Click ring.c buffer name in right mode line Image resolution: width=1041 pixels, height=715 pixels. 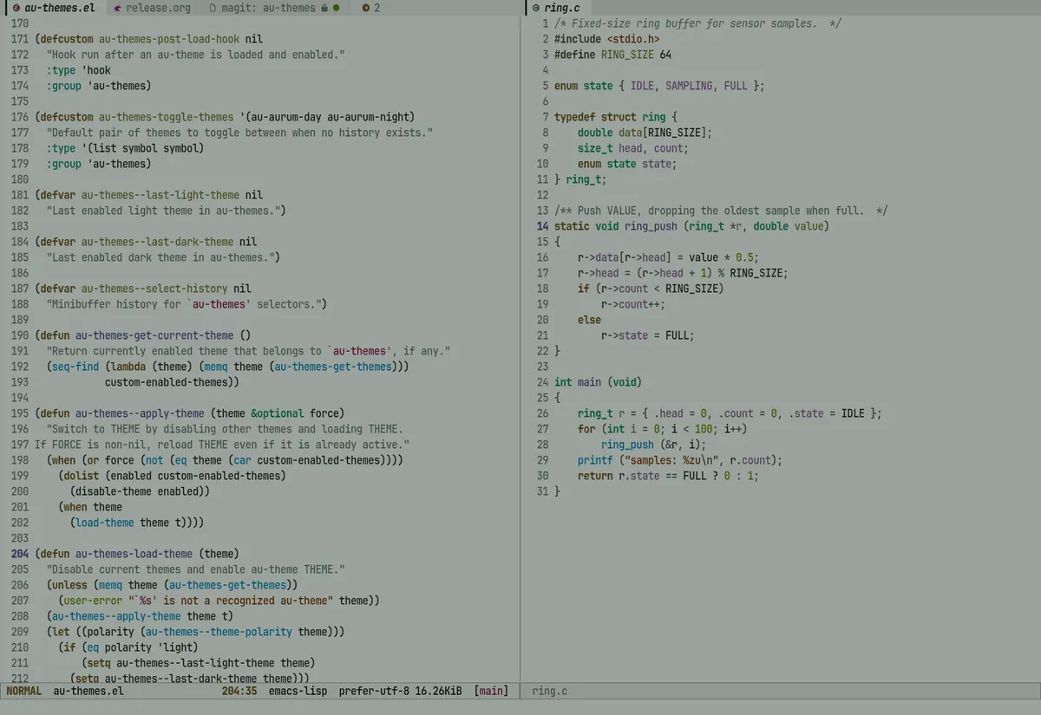[550, 691]
